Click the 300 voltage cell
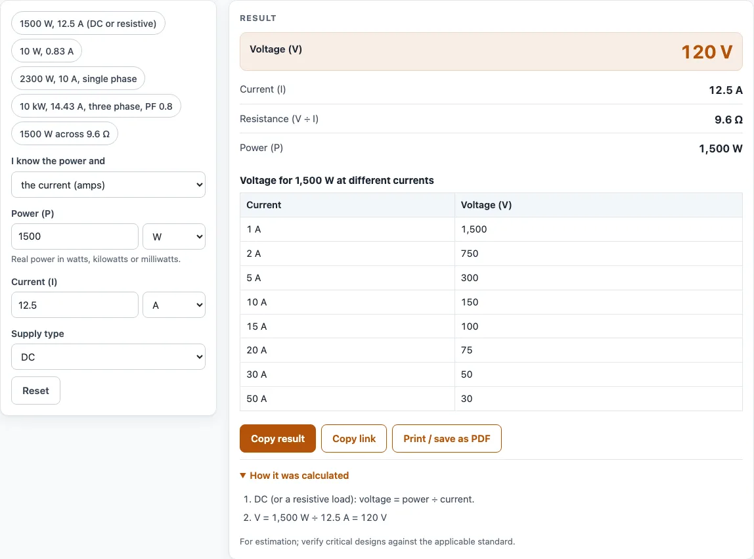This screenshot has height=559, width=754. pyautogui.click(x=599, y=278)
